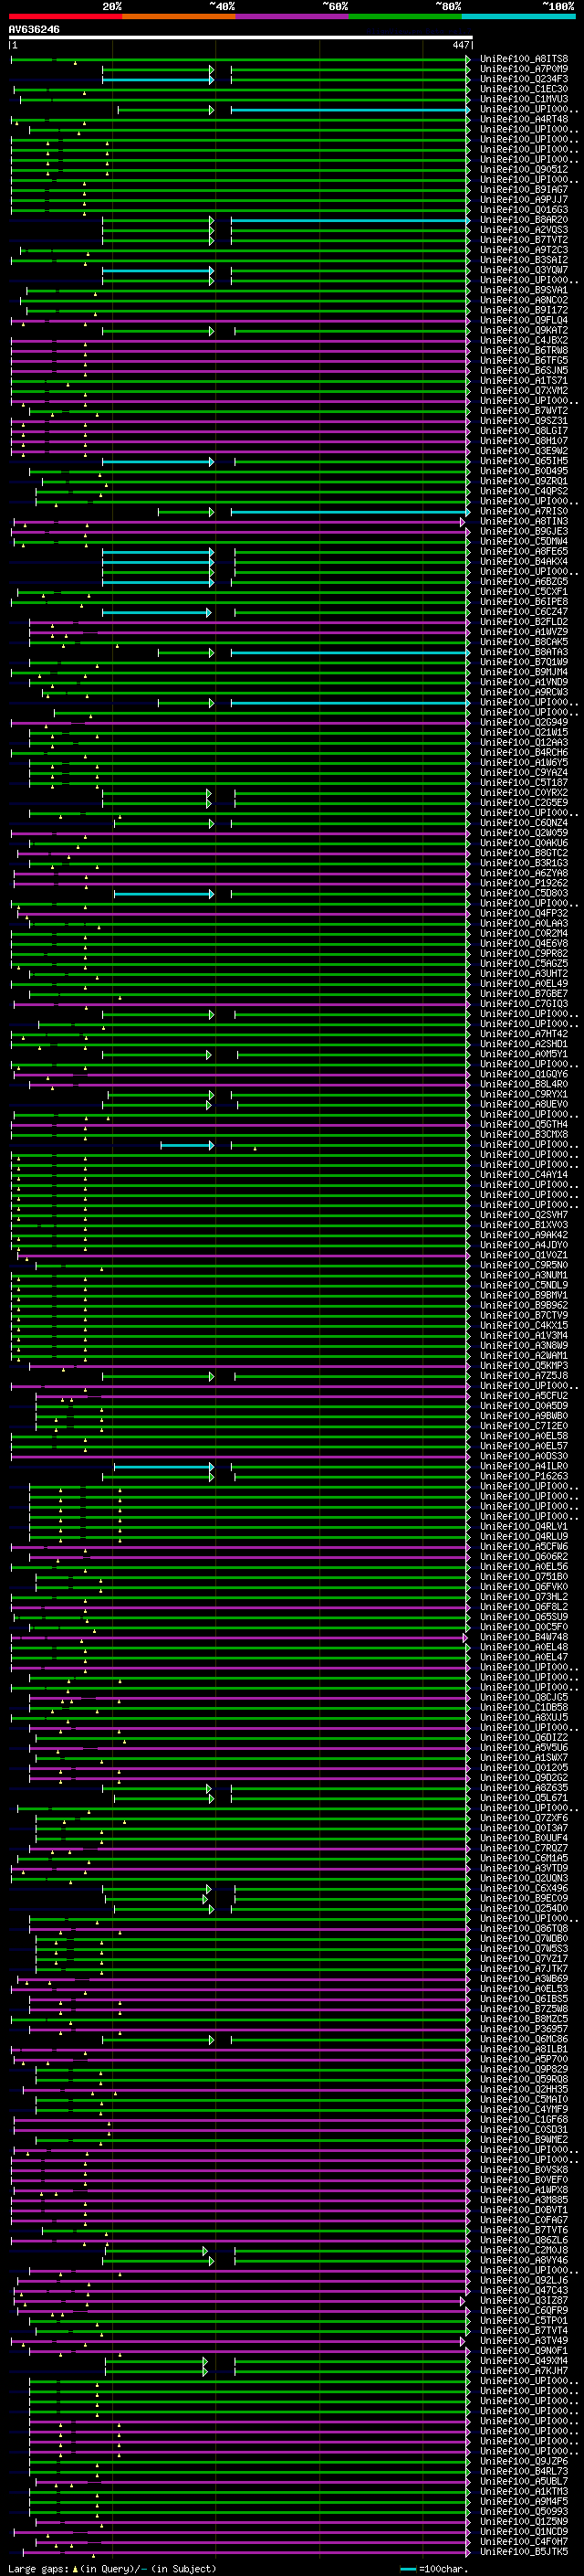
Task: Click the red ~20% identity legend segment
Action: tap(65, 16)
